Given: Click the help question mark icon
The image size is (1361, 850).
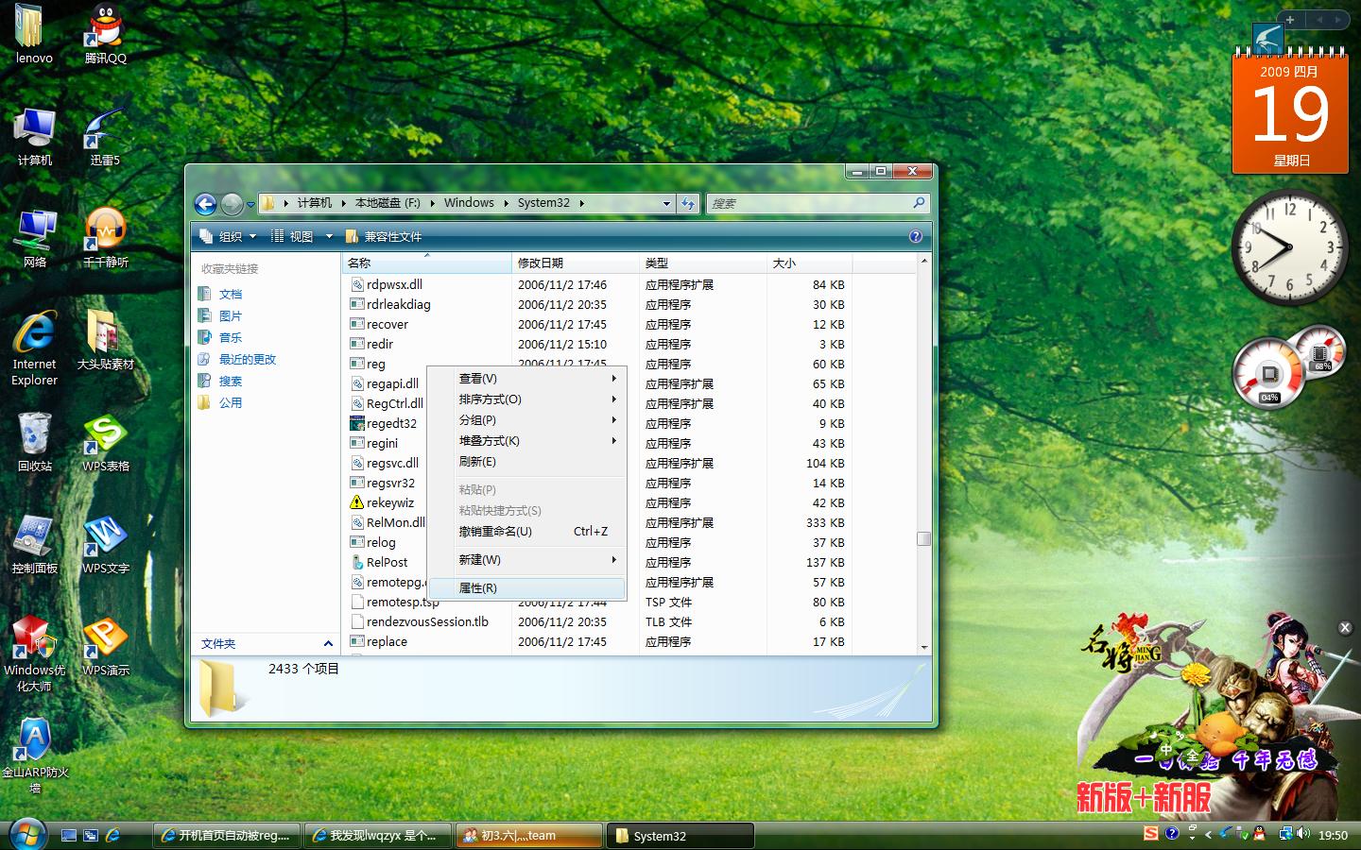Looking at the screenshot, I should click(x=915, y=236).
